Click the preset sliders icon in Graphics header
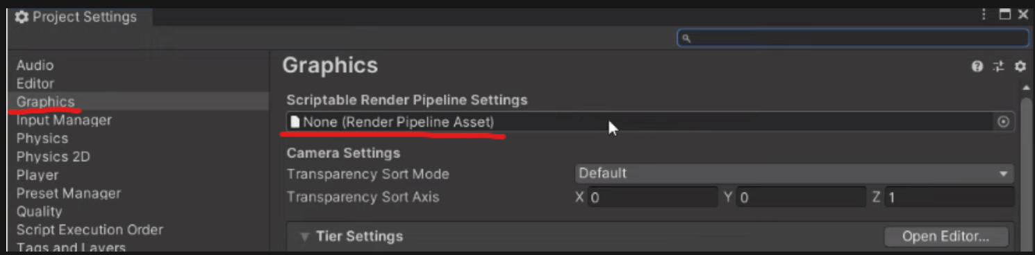 click(x=998, y=67)
